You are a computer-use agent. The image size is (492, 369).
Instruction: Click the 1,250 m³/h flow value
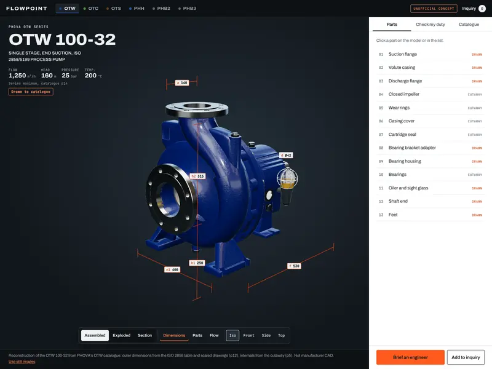(22, 76)
